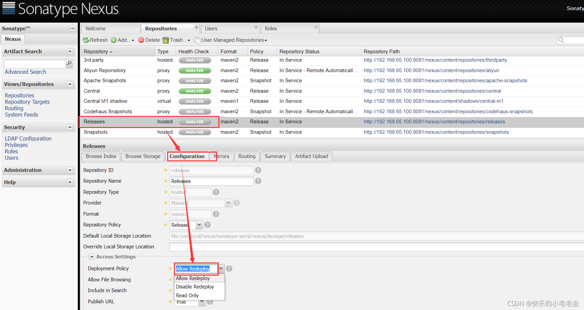Open the Add repository menu
This screenshot has height=310, width=584.
click(x=123, y=40)
